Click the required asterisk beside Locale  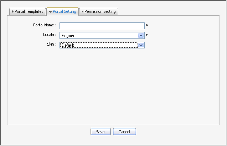146,36
